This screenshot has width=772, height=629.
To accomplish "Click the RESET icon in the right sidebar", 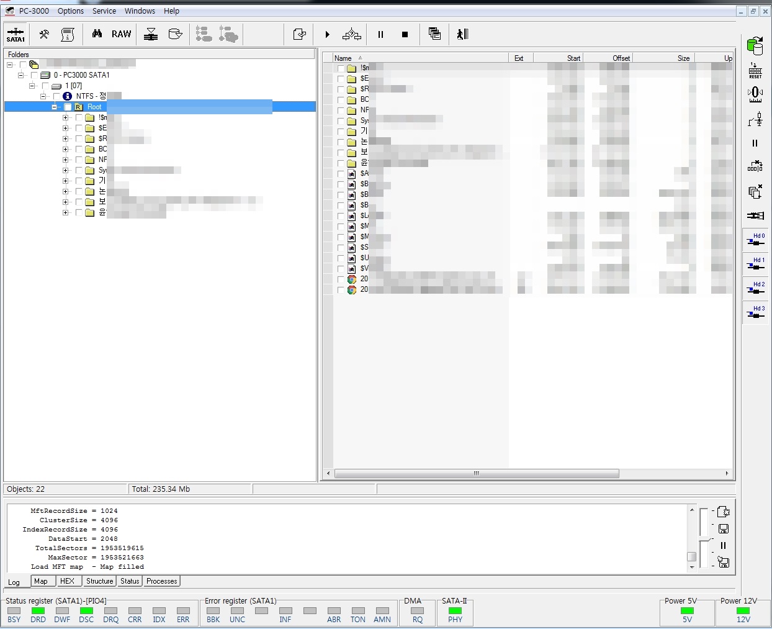I will click(x=755, y=70).
